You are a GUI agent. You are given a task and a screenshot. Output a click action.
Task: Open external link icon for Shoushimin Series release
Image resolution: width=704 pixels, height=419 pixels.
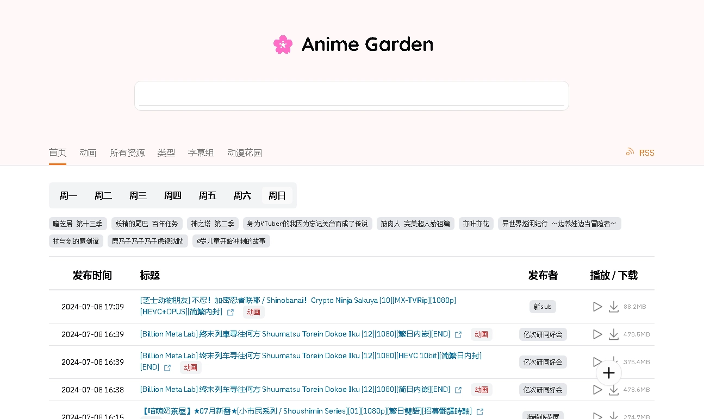click(x=480, y=412)
